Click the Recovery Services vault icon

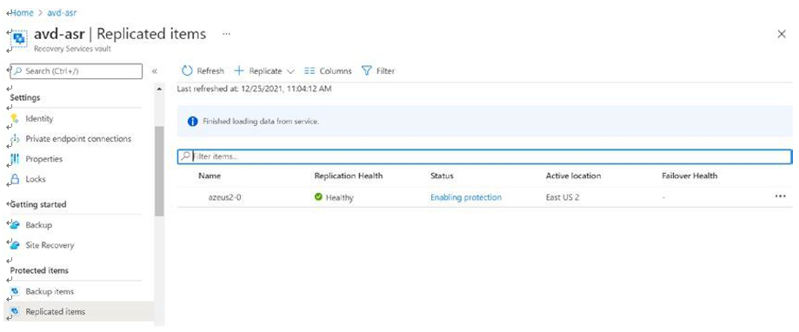pyautogui.click(x=19, y=38)
